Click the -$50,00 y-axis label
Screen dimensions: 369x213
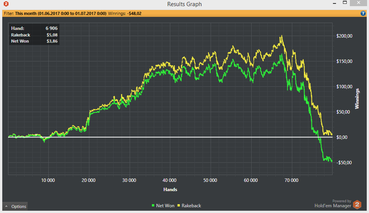tap(344, 162)
